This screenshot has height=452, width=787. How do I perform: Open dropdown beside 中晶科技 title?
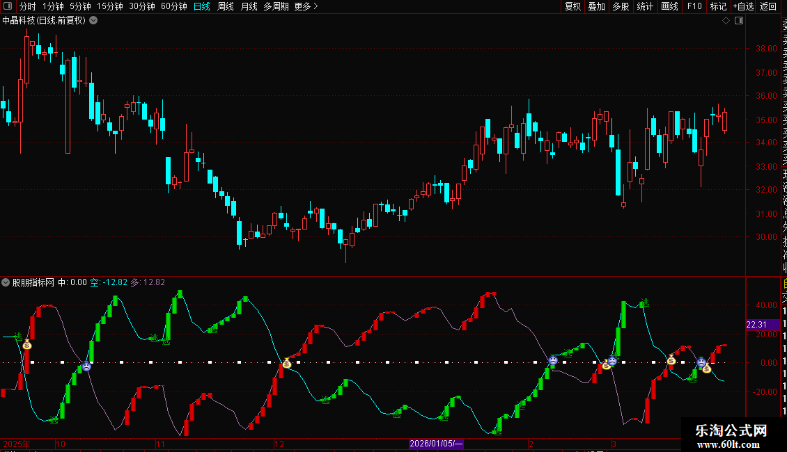93,21
